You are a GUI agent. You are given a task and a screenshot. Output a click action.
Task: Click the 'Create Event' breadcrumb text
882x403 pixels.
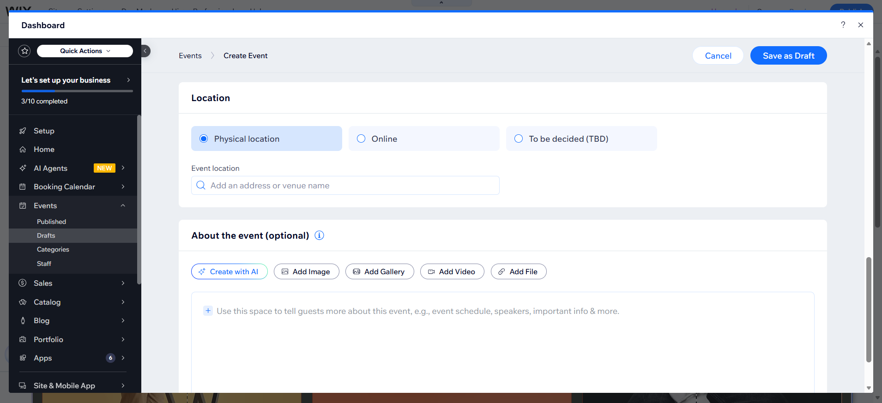pyautogui.click(x=246, y=55)
